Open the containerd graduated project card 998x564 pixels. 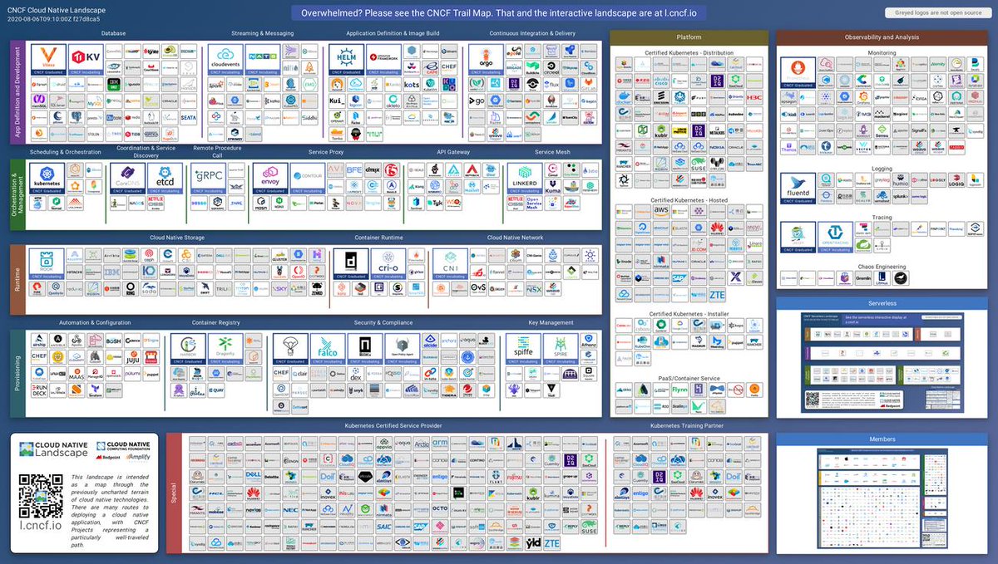coord(352,264)
